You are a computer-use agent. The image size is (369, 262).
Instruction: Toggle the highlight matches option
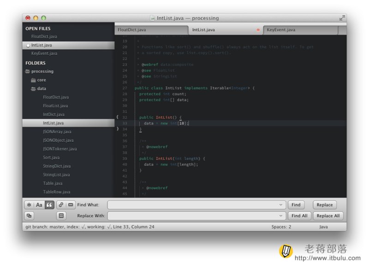pos(61,215)
